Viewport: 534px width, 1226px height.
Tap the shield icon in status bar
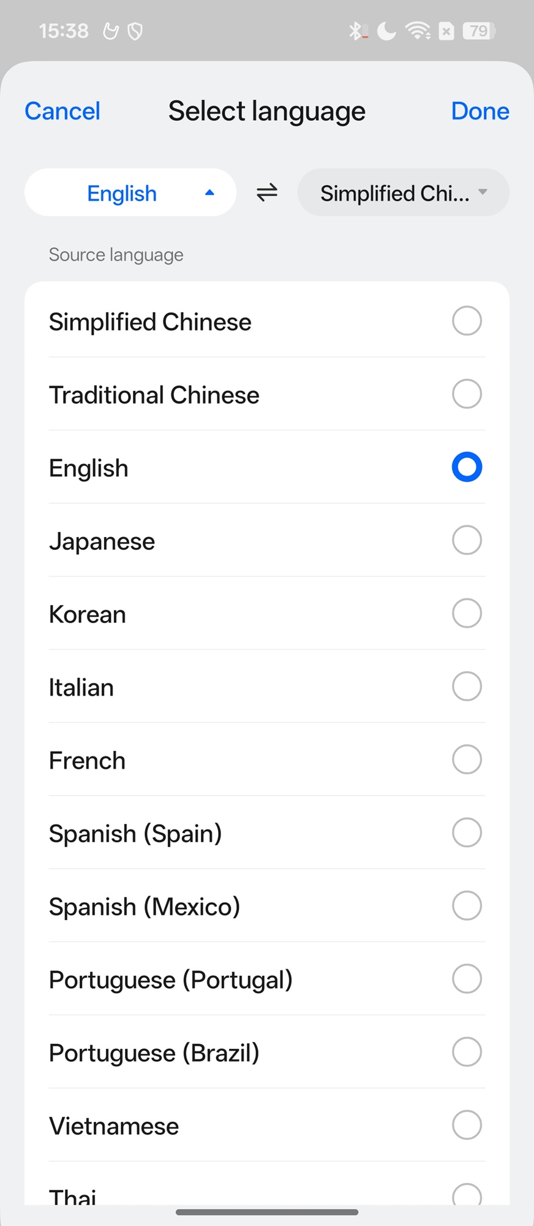click(x=135, y=31)
